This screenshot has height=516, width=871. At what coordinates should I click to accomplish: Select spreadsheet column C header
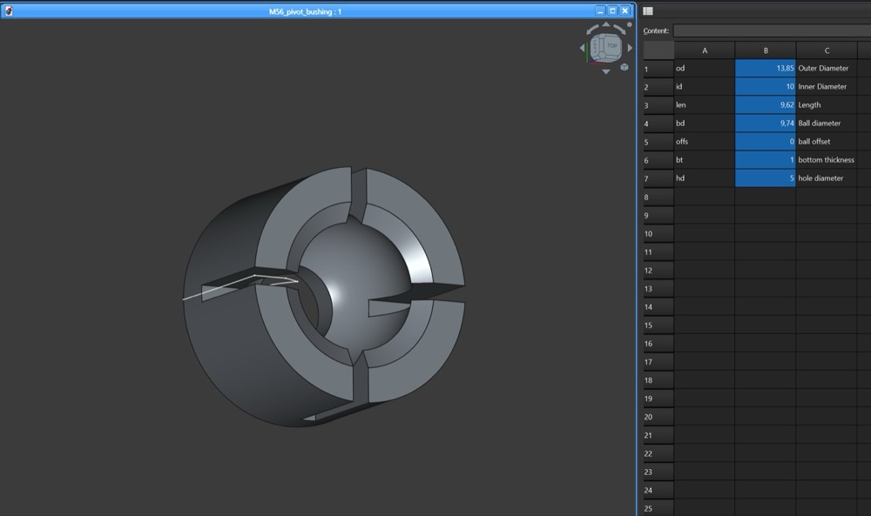coord(827,50)
